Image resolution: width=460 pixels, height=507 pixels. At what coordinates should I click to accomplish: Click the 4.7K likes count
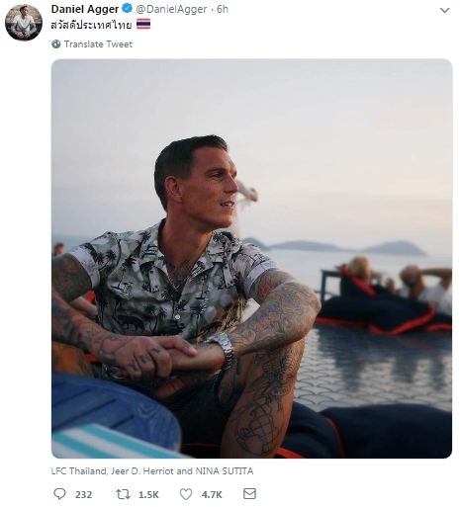[x=212, y=494]
